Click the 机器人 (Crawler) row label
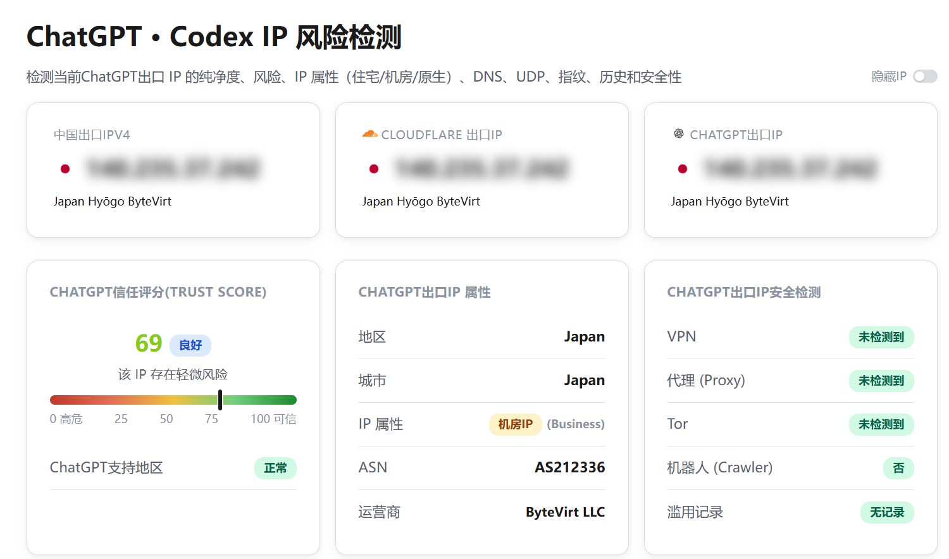Image resolution: width=949 pixels, height=559 pixels. click(720, 468)
